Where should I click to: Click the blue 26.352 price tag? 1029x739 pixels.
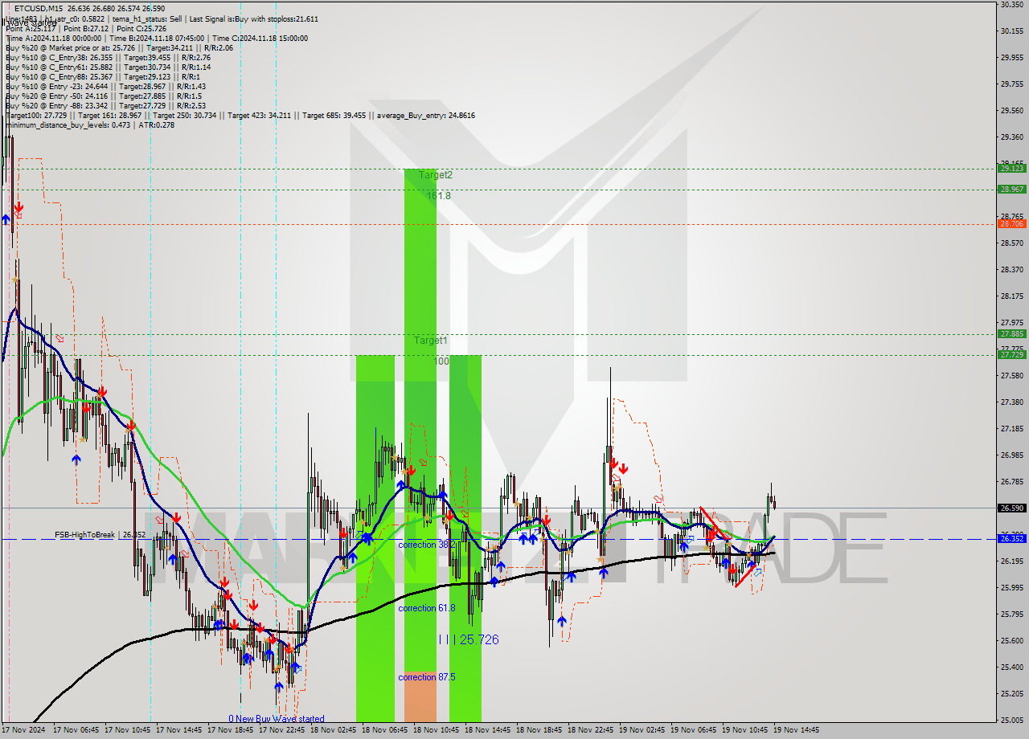[x=1011, y=538]
